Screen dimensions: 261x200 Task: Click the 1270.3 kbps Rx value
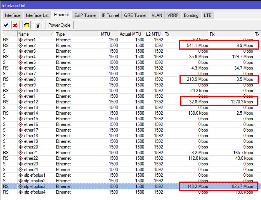point(242,102)
